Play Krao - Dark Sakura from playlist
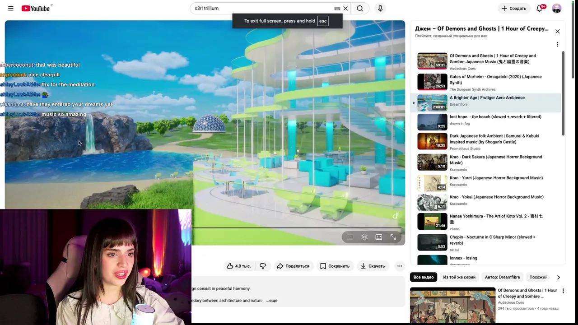The width and height of the screenshot is (578, 325). (485, 162)
